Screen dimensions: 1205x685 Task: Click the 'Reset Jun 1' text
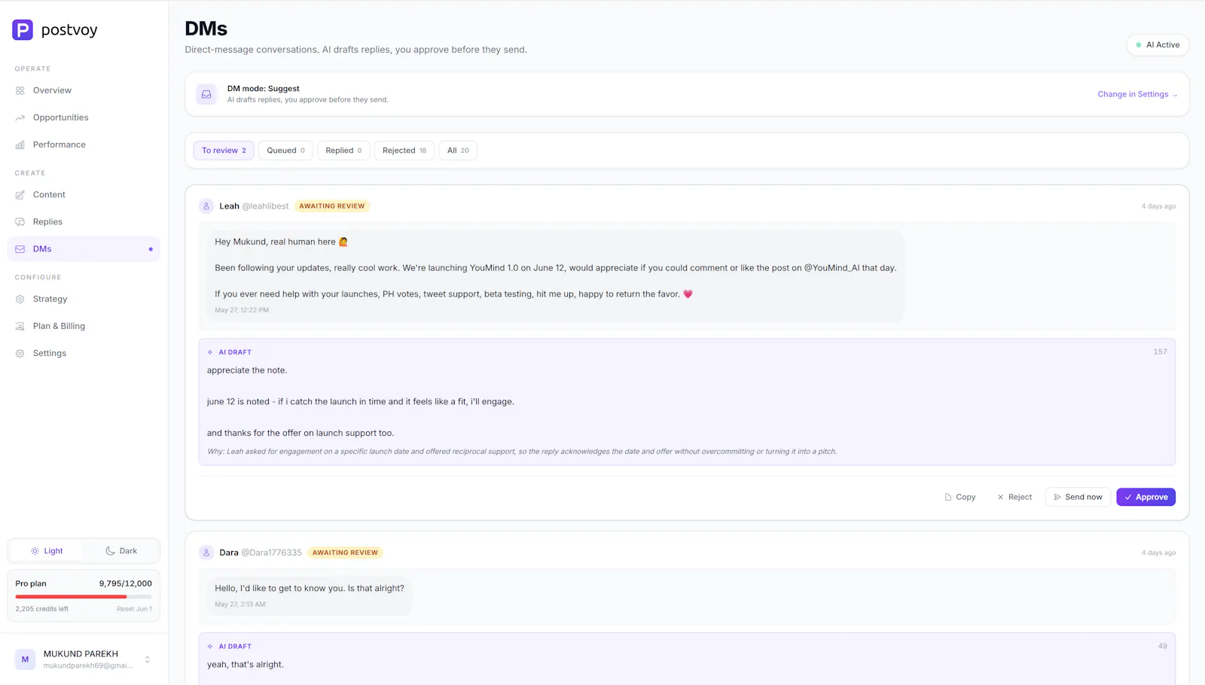point(134,609)
